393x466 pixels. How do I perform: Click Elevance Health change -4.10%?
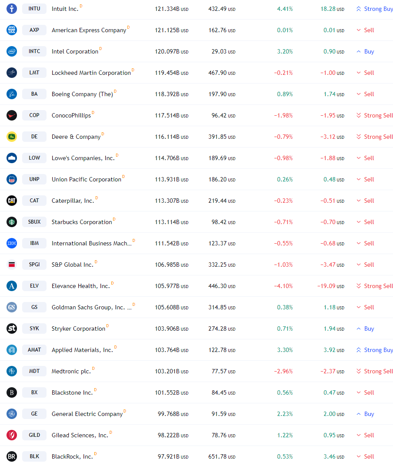point(283,286)
